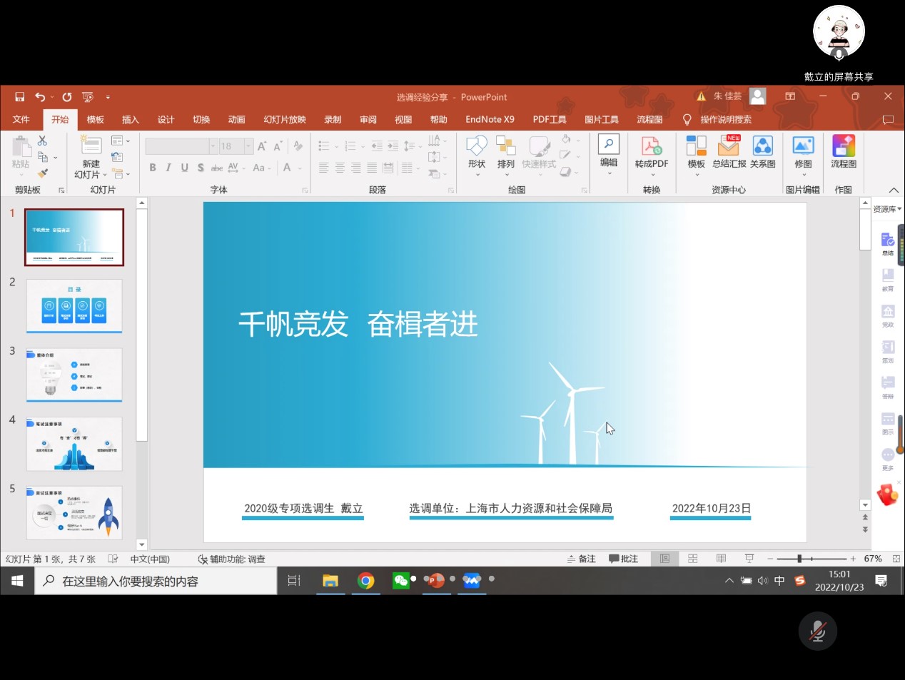Image resolution: width=905 pixels, height=680 pixels.
Task: Toggle the 备注 notes pane
Action: pos(582,559)
